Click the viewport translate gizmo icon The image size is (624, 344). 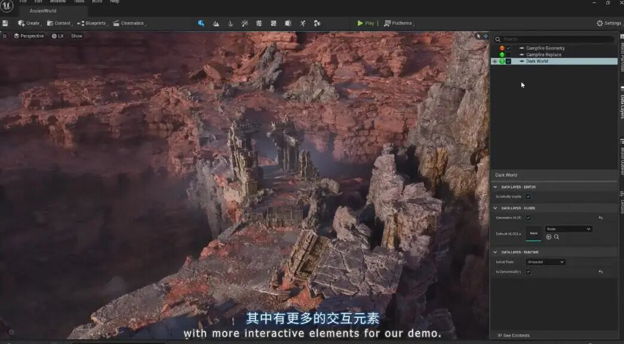point(485,36)
